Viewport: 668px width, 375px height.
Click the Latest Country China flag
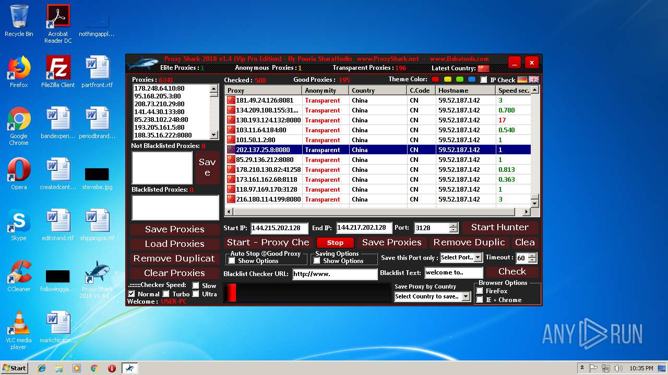[483, 68]
